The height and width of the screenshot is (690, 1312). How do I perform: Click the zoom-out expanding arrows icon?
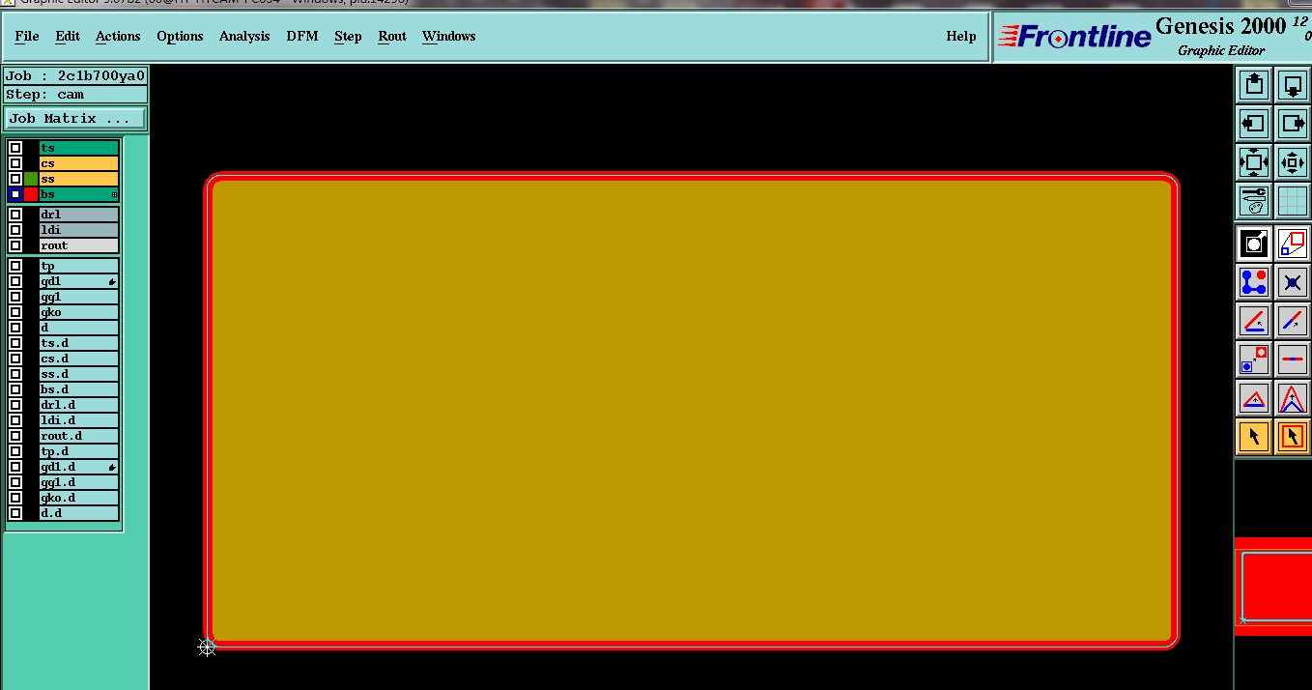pyautogui.click(x=1253, y=162)
